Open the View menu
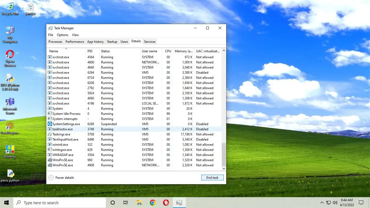The height and width of the screenshot is (208, 370). click(75, 35)
